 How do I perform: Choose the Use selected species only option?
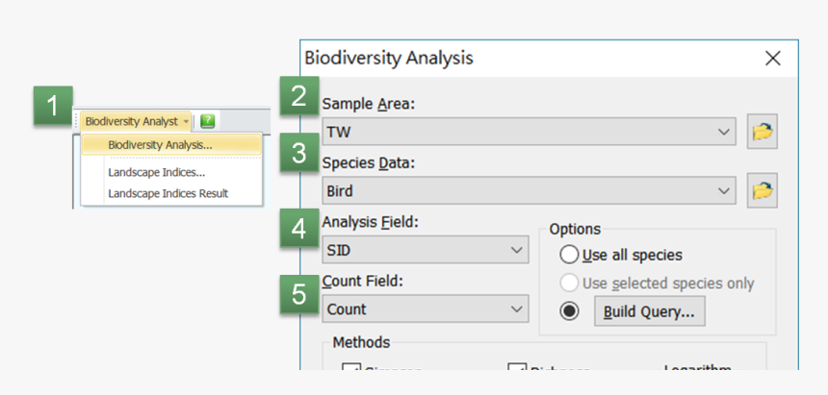(x=569, y=284)
